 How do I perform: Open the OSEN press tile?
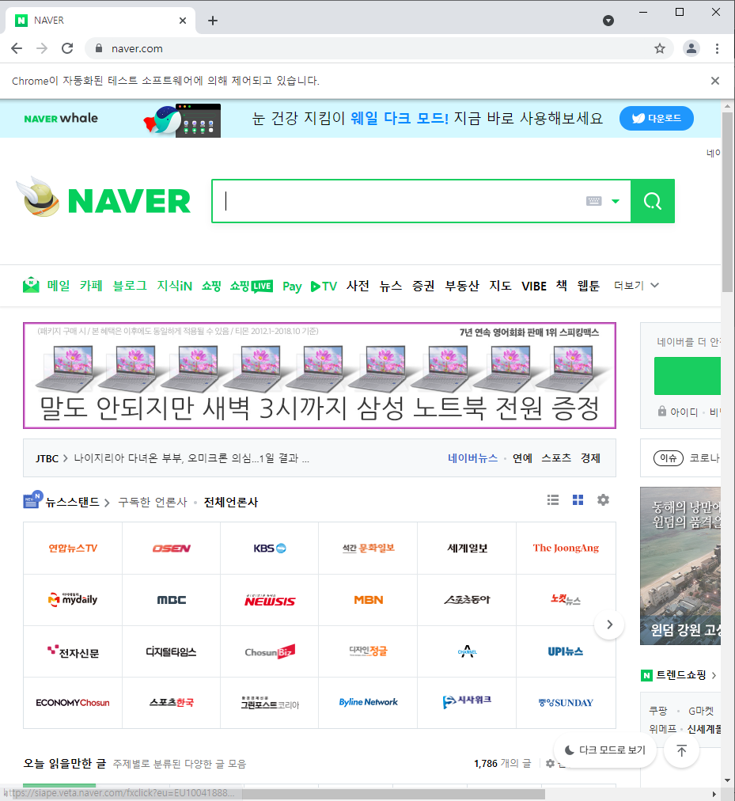pos(171,549)
